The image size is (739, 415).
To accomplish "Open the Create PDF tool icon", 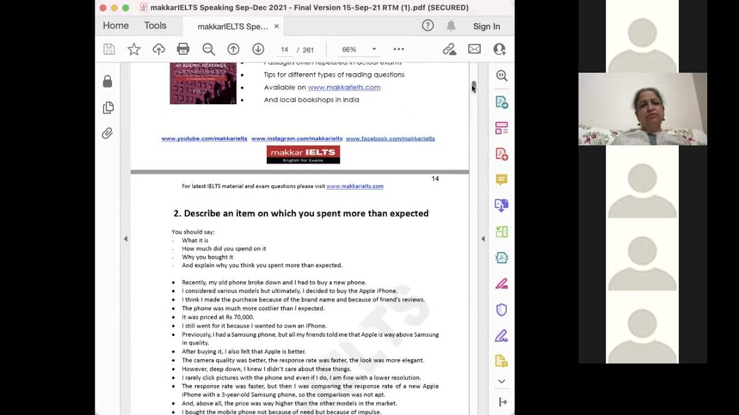I will coord(502,154).
